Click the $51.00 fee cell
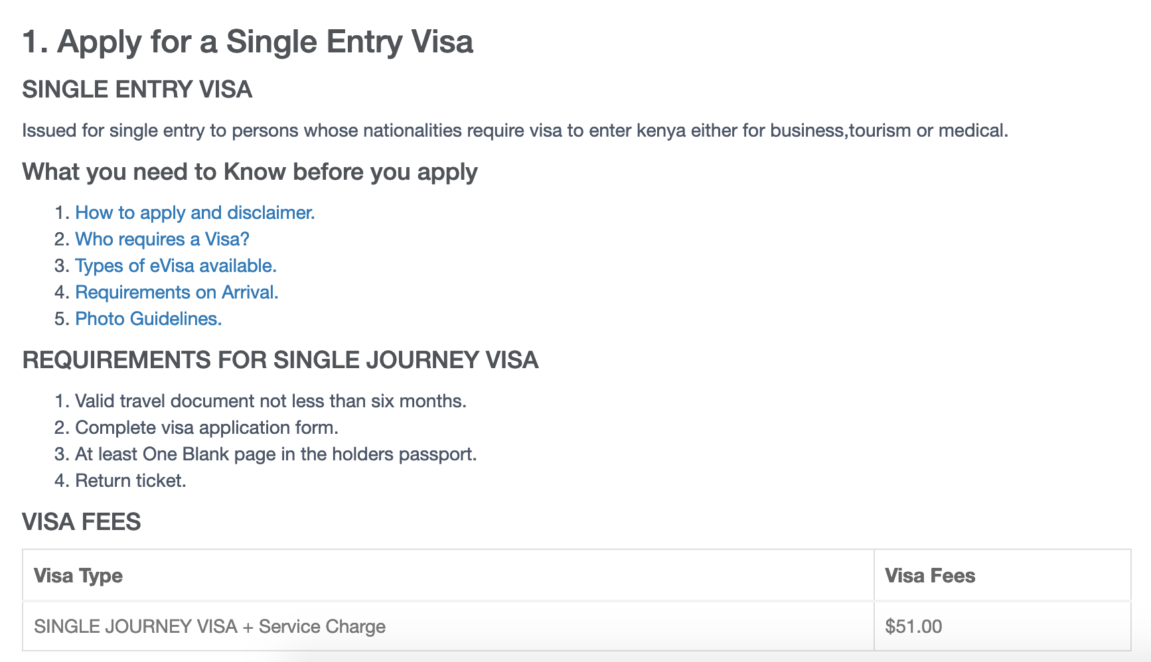Image resolution: width=1151 pixels, height=662 pixels. pos(1002,626)
